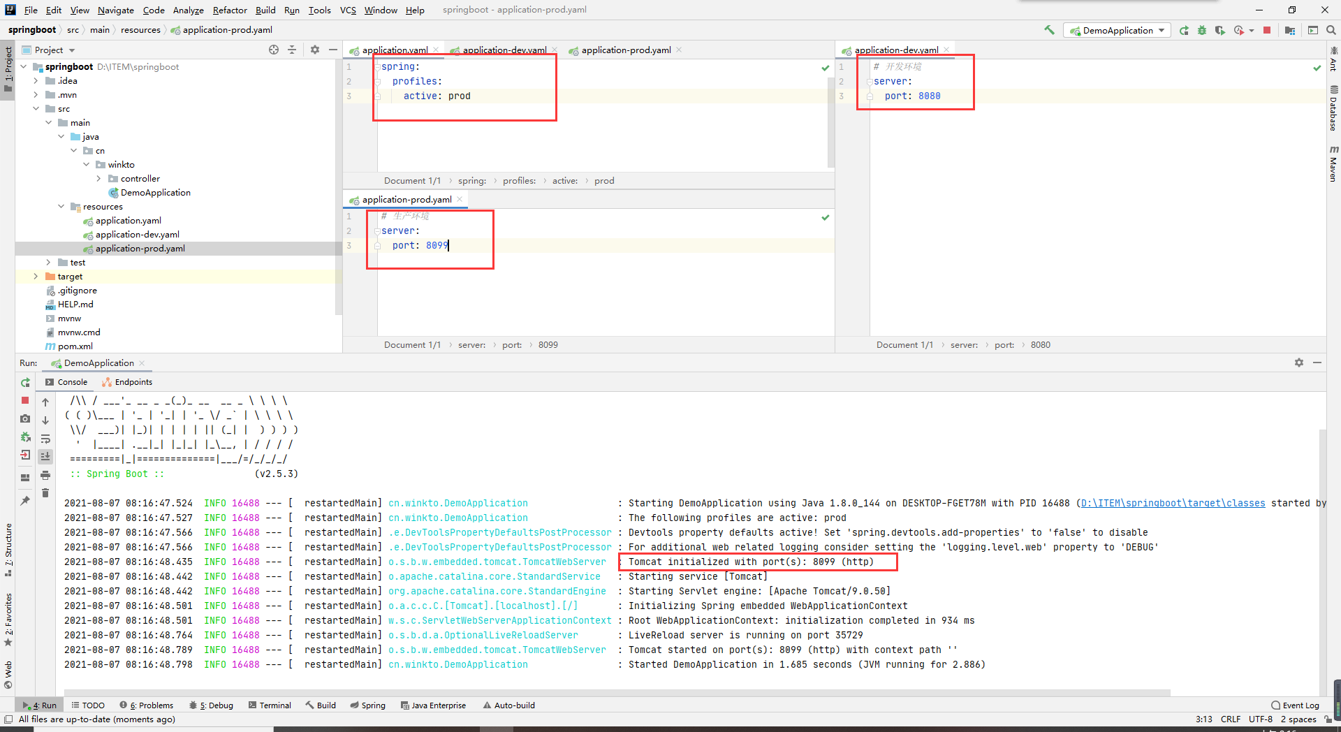This screenshot has height=732, width=1341.
Task: Dump threads with the camera icon
Action: [x=25, y=418]
